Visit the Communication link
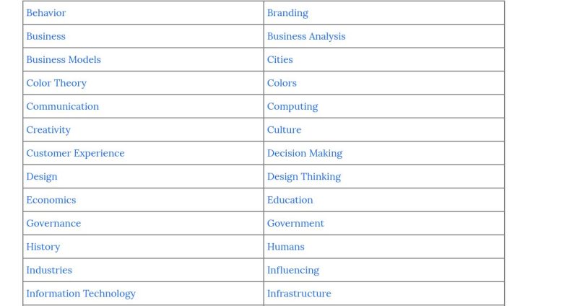The width and height of the screenshot is (585, 306). coord(62,107)
